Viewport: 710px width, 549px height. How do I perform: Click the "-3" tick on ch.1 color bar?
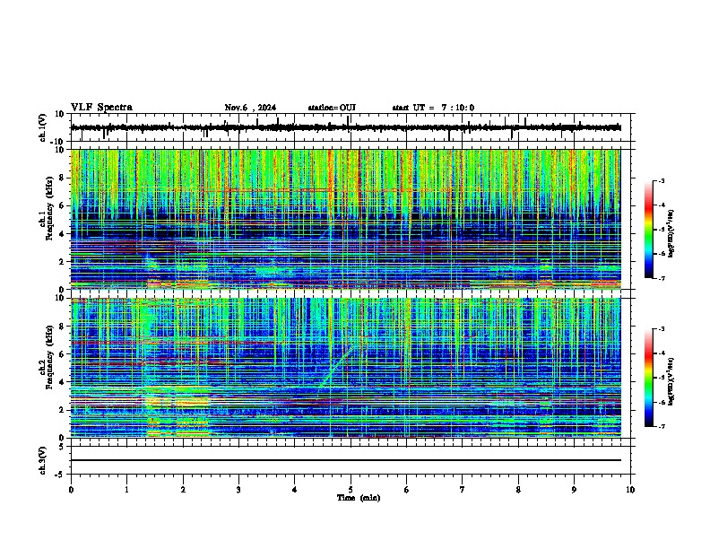coord(661,181)
